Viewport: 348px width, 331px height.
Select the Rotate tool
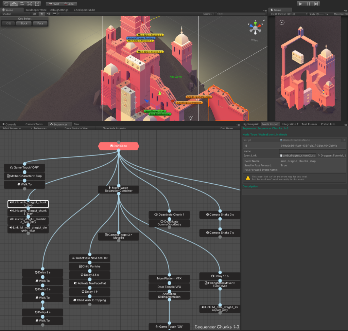[x=22, y=4]
